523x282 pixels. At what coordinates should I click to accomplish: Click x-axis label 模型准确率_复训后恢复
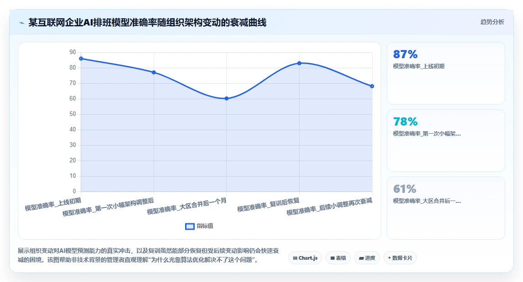click(x=268, y=205)
